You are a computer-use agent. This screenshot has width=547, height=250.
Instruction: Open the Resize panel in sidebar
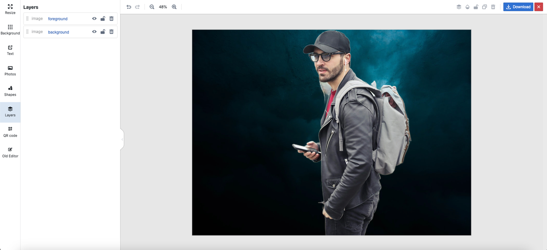point(10,9)
